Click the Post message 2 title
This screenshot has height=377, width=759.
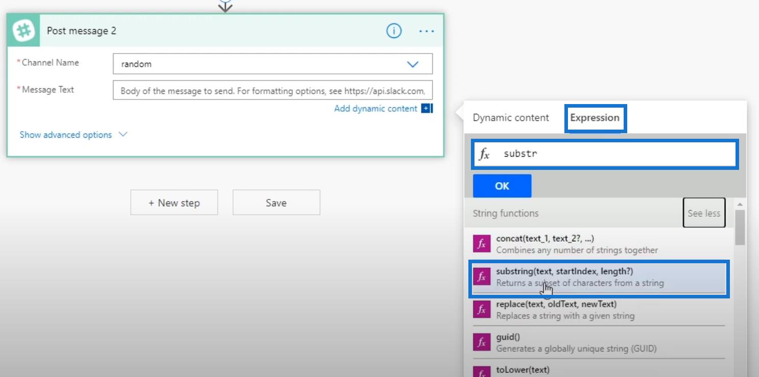click(x=82, y=31)
